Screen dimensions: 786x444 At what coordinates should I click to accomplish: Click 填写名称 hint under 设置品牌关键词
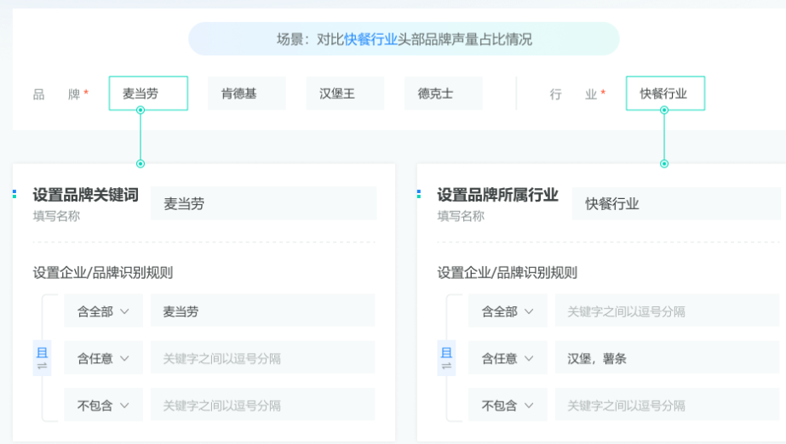point(57,216)
